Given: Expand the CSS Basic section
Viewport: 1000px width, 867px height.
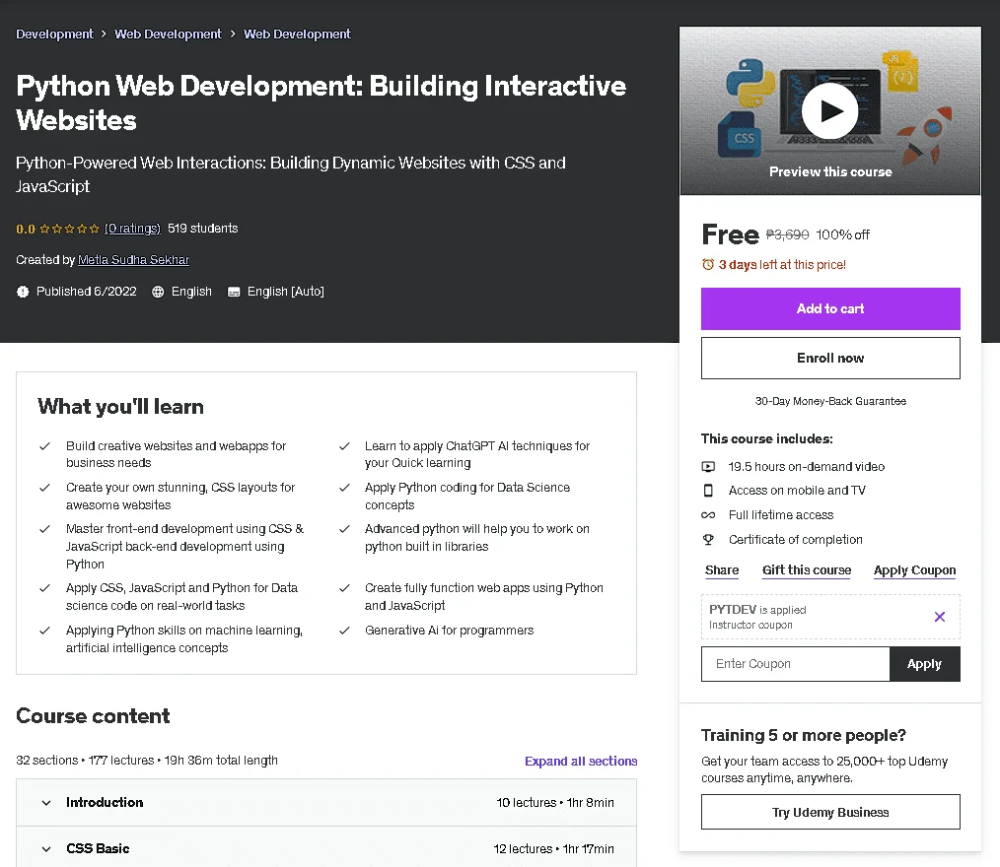Looking at the screenshot, I should [x=326, y=848].
